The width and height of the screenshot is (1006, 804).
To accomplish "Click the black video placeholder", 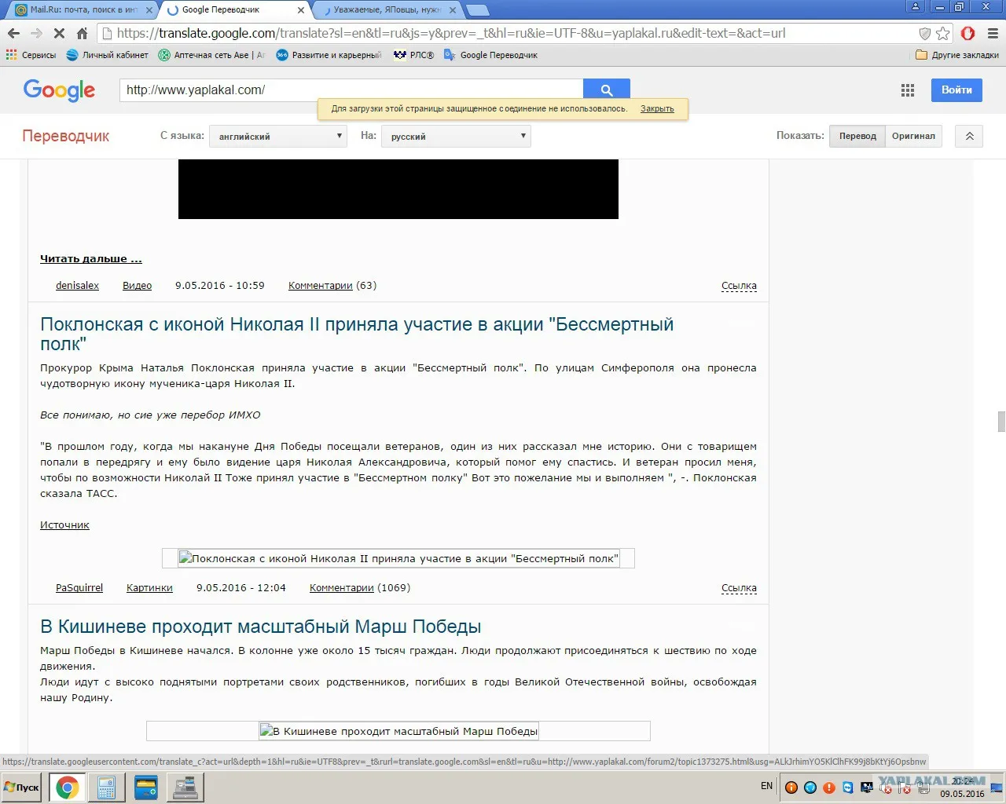I will coord(398,189).
